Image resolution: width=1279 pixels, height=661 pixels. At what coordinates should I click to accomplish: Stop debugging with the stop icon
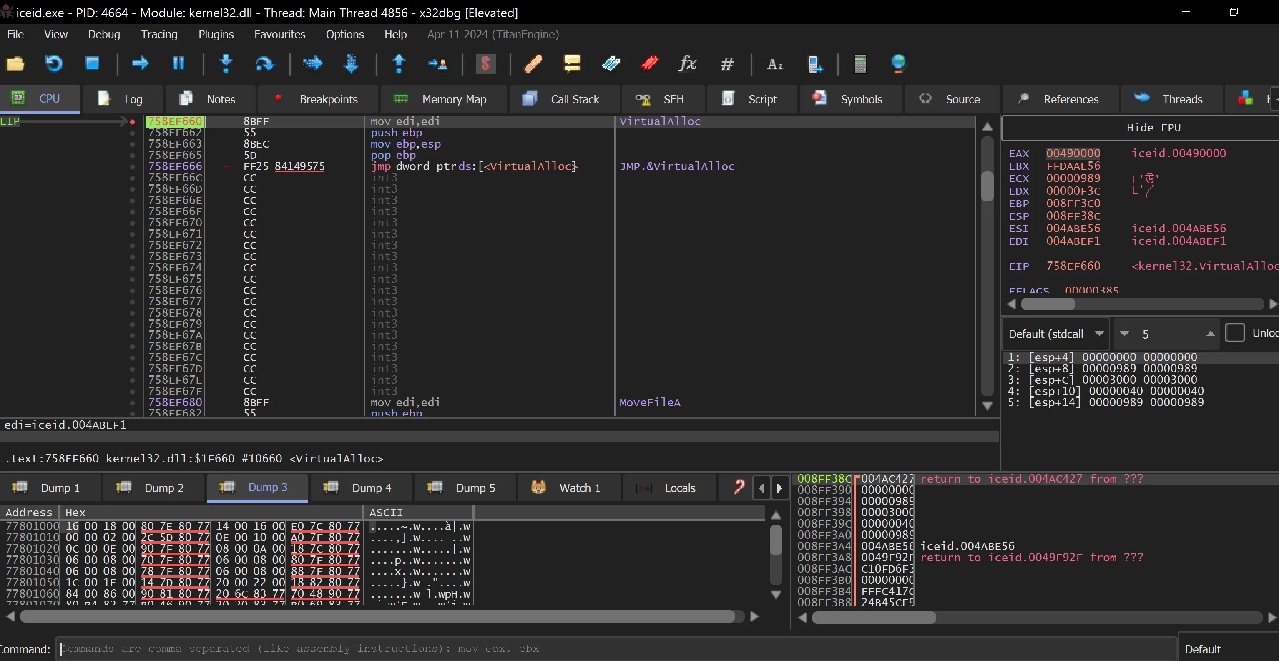coord(92,63)
